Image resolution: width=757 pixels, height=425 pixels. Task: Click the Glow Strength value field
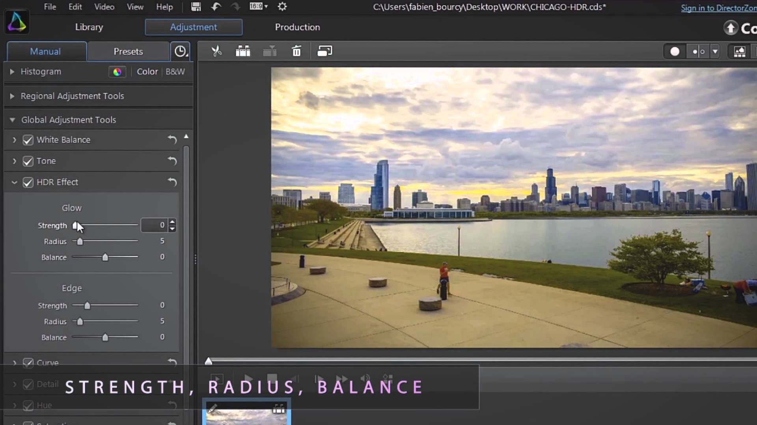(154, 225)
